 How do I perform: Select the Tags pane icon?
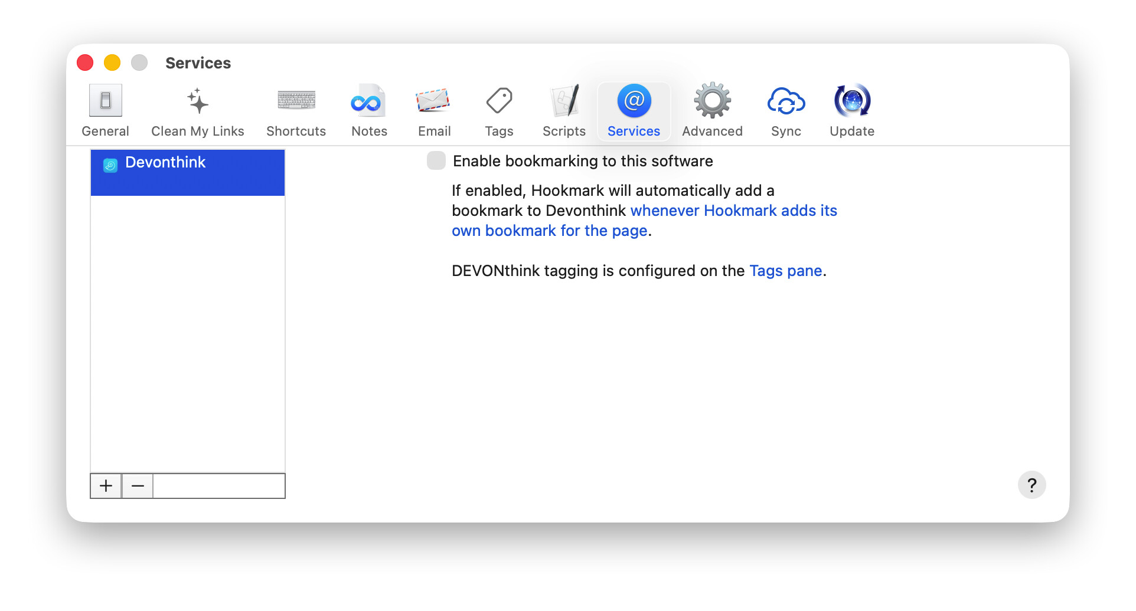pyautogui.click(x=499, y=111)
